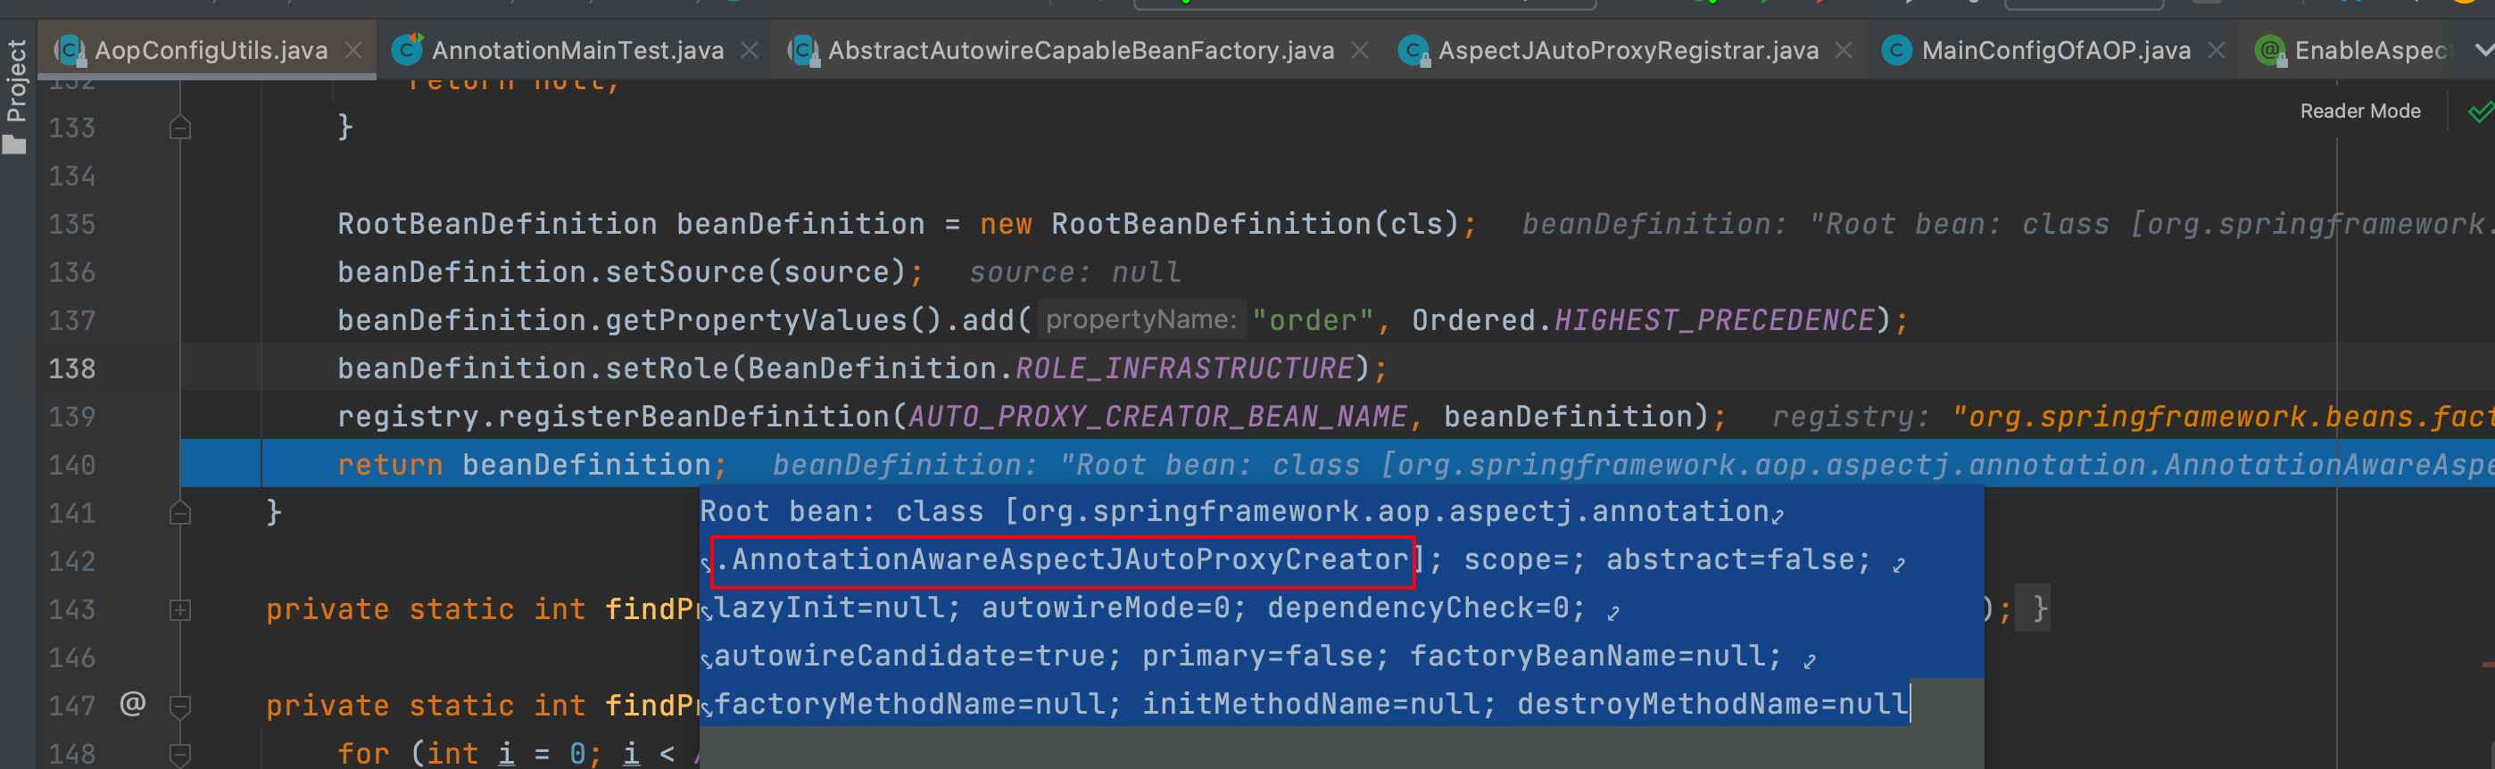Viewport: 2495px width, 769px height.
Task: Click the "order" string literal
Action: coord(1314,320)
